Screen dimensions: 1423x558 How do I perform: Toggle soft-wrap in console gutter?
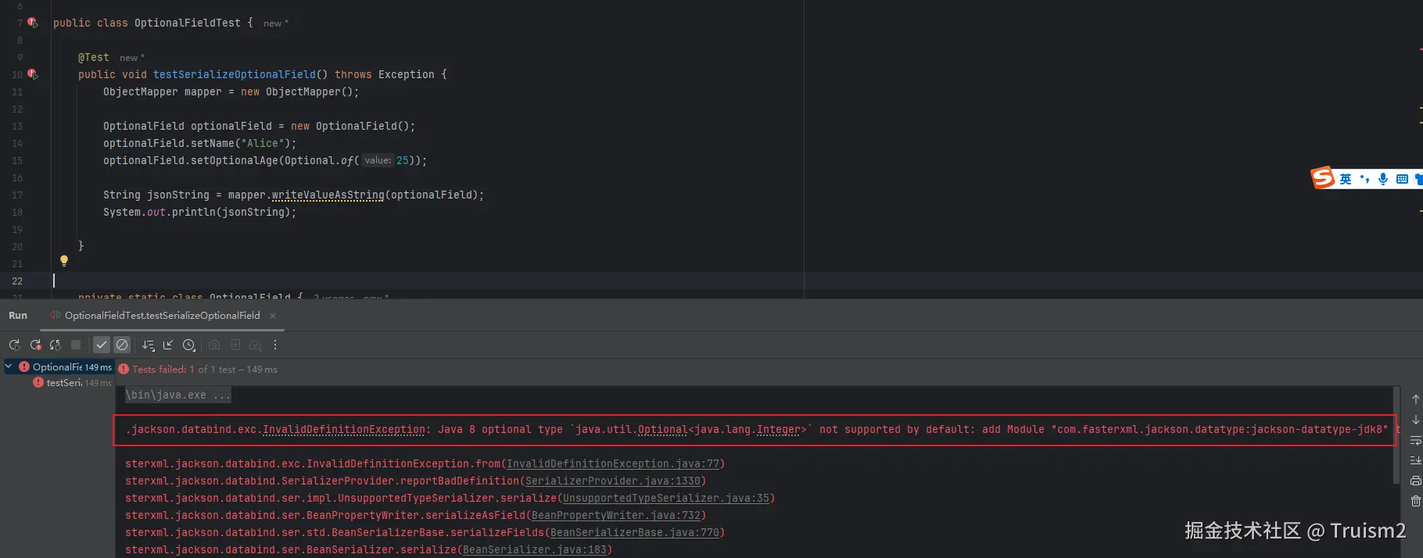(1415, 440)
